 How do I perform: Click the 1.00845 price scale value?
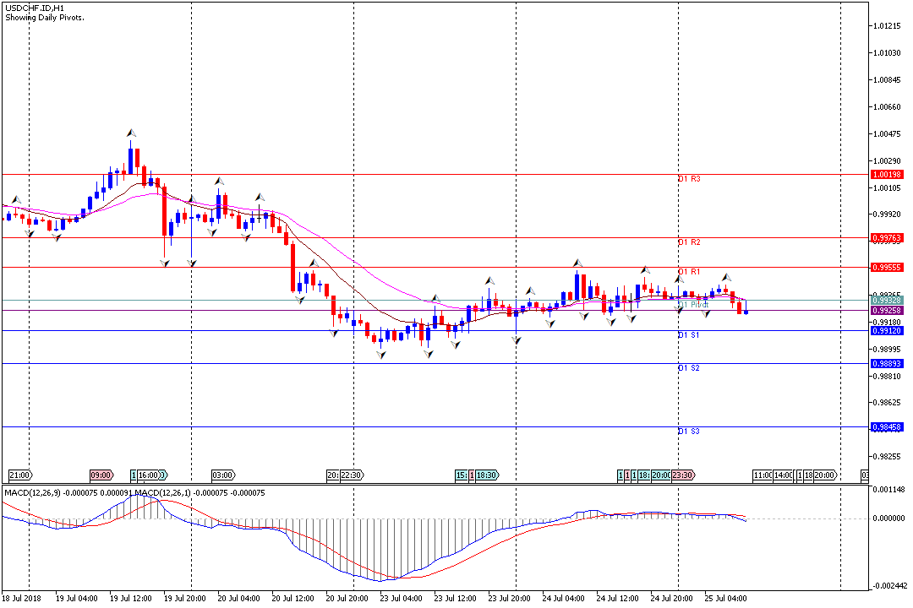click(888, 80)
